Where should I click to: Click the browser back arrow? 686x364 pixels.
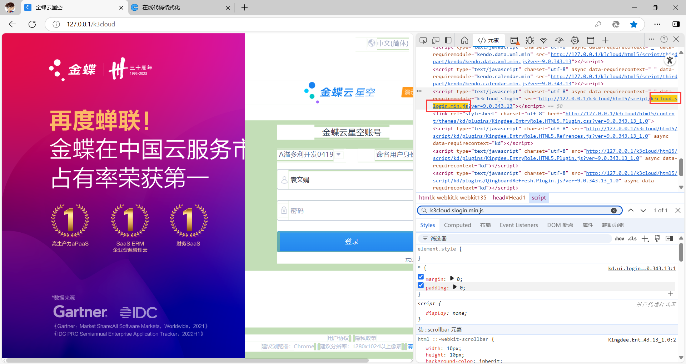coord(13,24)
